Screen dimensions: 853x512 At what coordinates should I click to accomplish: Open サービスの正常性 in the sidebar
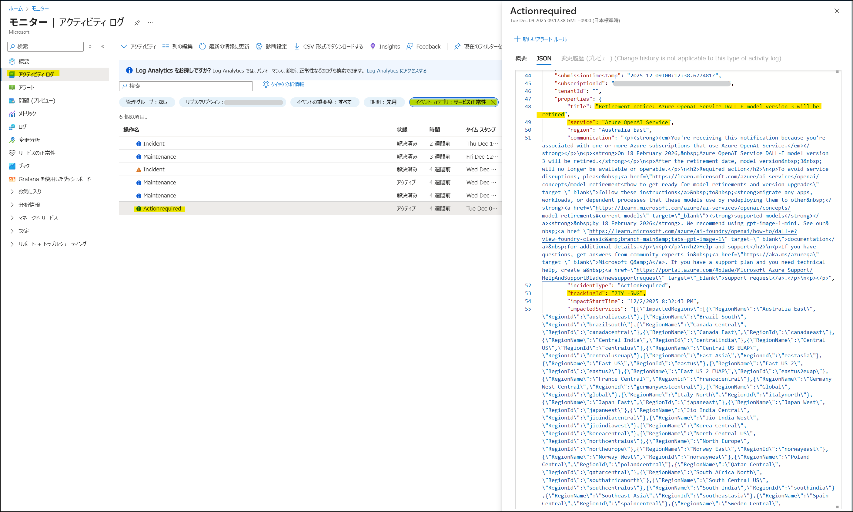37,153
